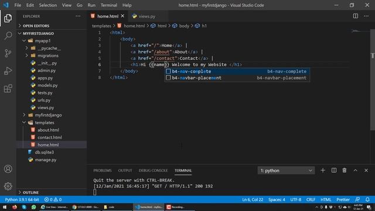Change line ending via CRLF item

[x=311, y=199]
